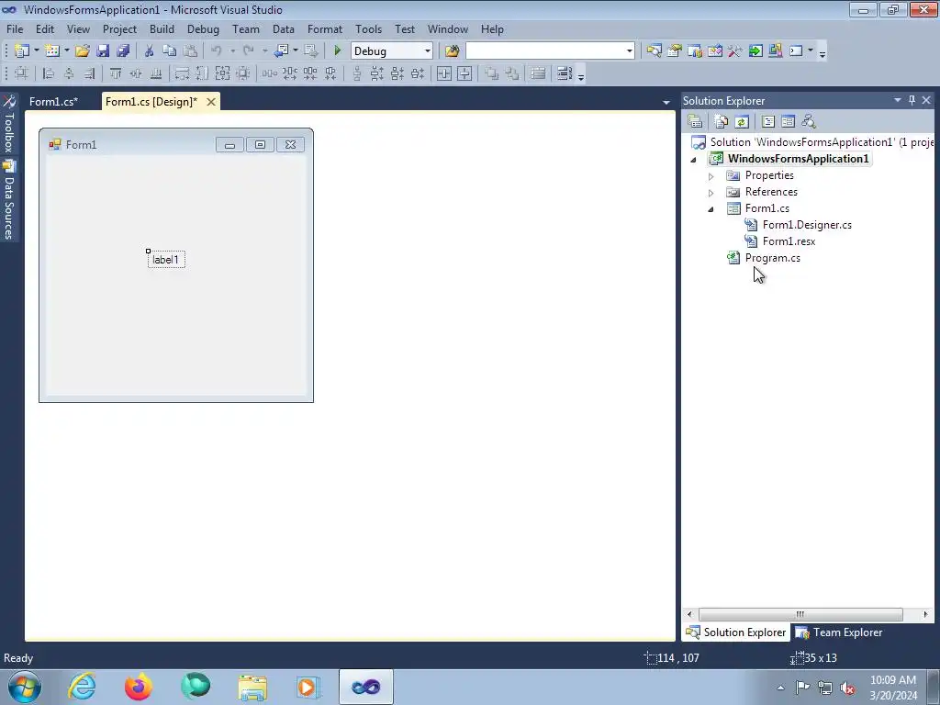This screenshot has height=705, width=940.
Task: Click the Find in Files icon
Action: point(452,51)
